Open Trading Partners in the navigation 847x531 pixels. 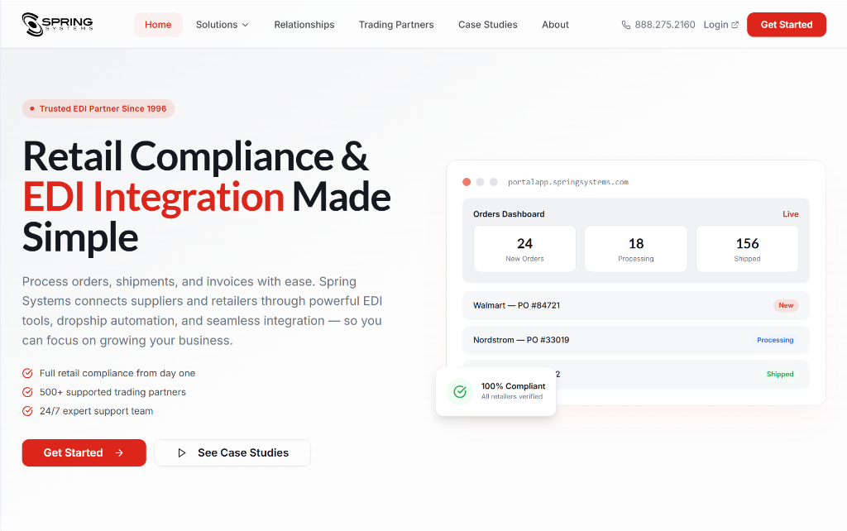pos(396,25)
